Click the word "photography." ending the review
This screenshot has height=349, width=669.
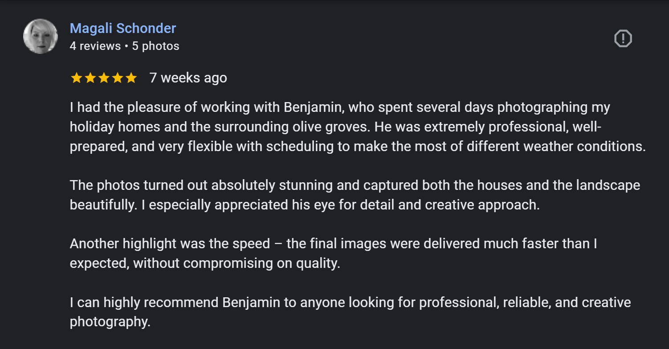[x=110, y=322]
